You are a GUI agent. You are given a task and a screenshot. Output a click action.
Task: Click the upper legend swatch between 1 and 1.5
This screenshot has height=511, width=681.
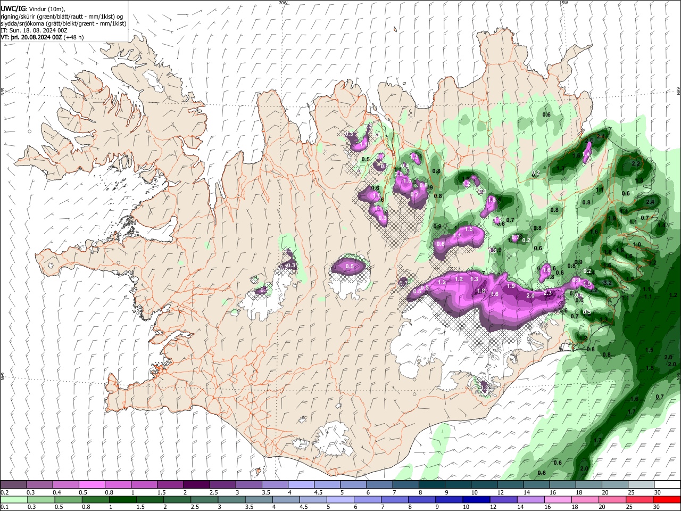coord(144,484)
